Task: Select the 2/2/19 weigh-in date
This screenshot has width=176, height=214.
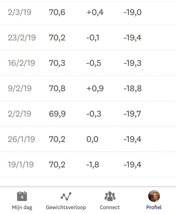Action: [20, 114]
